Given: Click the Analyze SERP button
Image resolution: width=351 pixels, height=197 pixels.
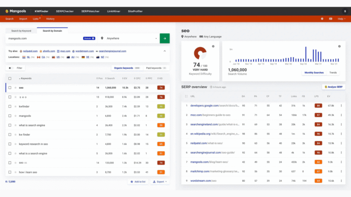Looking at the screenshot, I should (333, 87).
